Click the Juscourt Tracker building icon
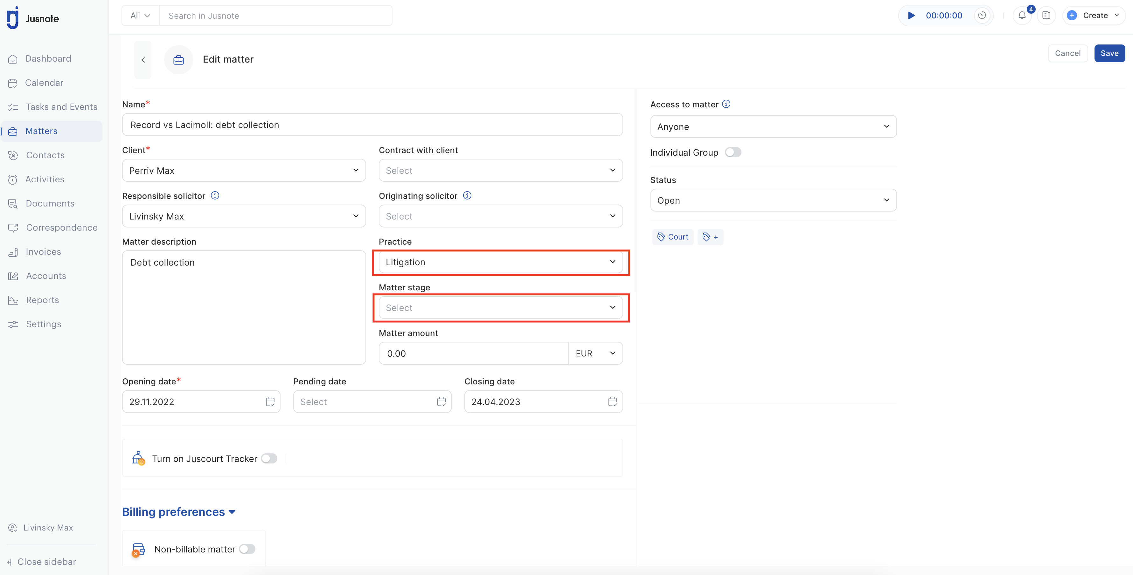This screenshot has height=575, width=1133. coord(139,458)
